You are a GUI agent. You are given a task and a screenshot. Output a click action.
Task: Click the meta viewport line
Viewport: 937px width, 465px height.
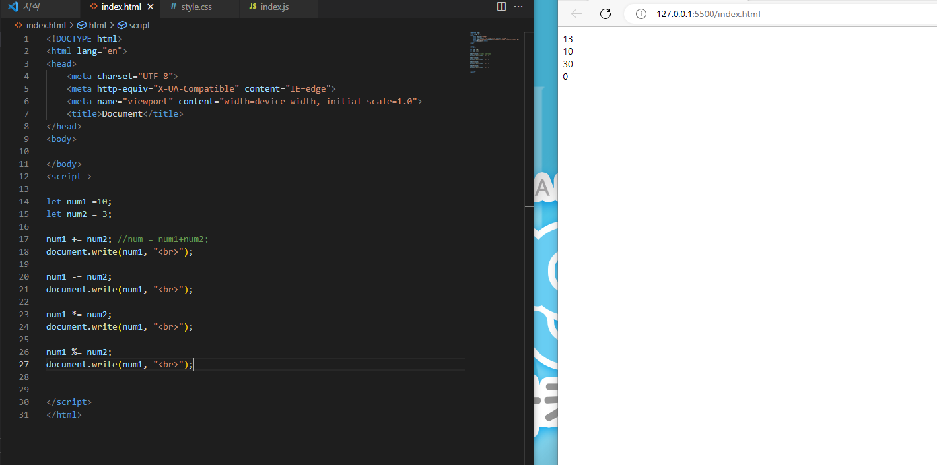(244, 102)
